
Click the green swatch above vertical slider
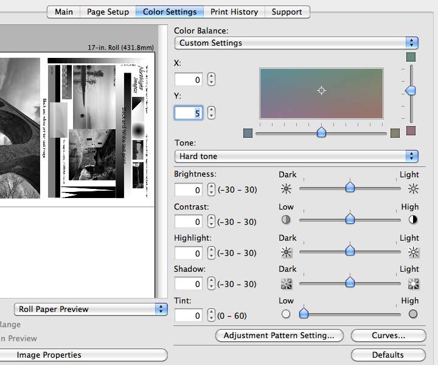[x=411, y=57]
